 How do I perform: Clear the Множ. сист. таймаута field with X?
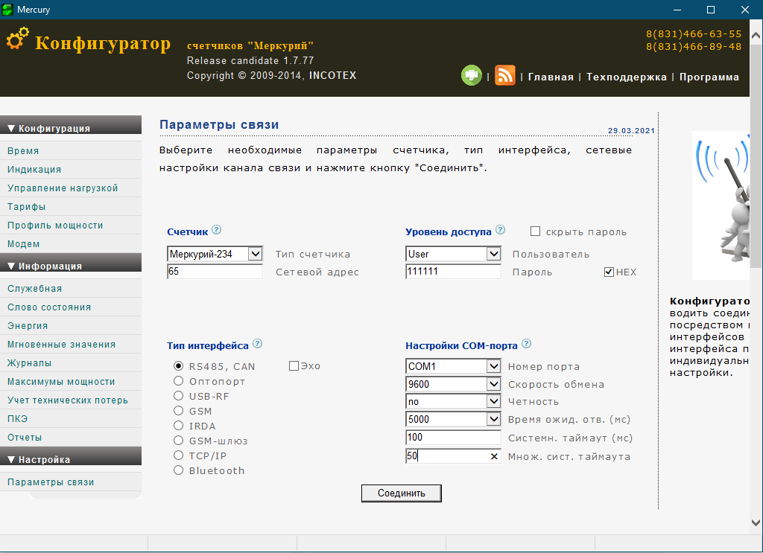click(x=494, y=456)
